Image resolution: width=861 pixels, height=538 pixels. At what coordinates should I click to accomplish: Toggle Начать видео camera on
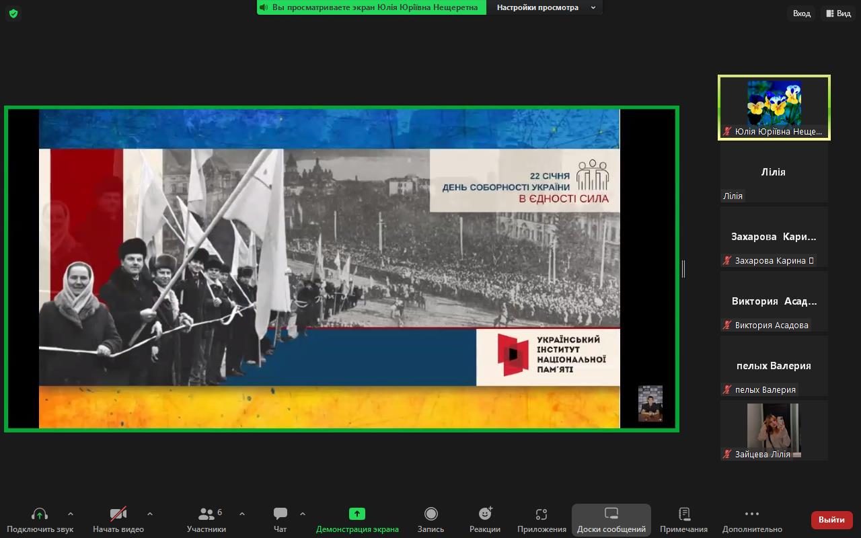[118, 514]
